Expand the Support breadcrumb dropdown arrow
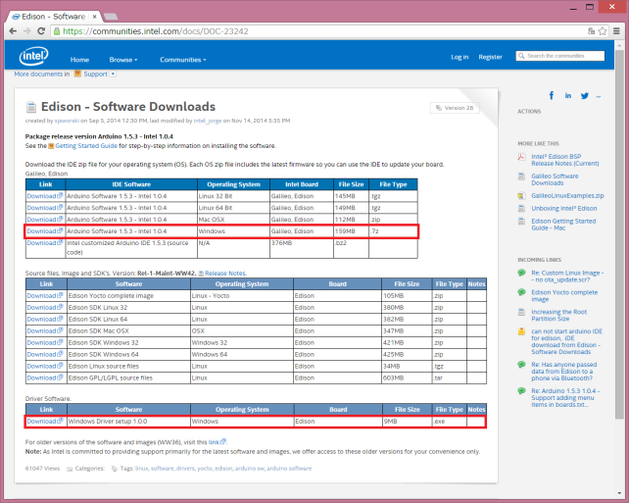The width and height of the screenshot is (629, 503). click(114, 74)
